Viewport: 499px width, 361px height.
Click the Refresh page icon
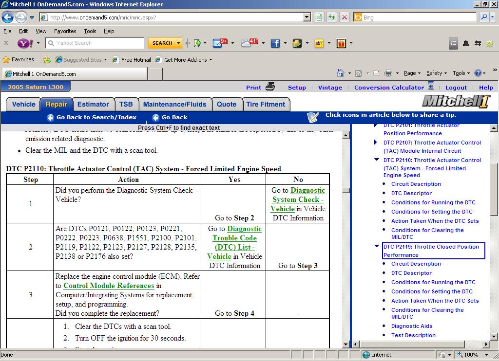332,17
